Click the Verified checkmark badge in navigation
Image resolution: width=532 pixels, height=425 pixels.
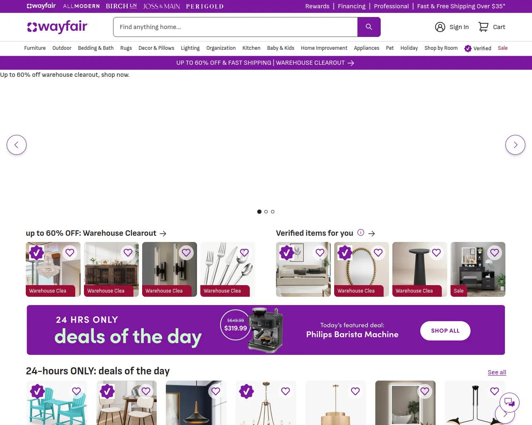tap(468, 48)
